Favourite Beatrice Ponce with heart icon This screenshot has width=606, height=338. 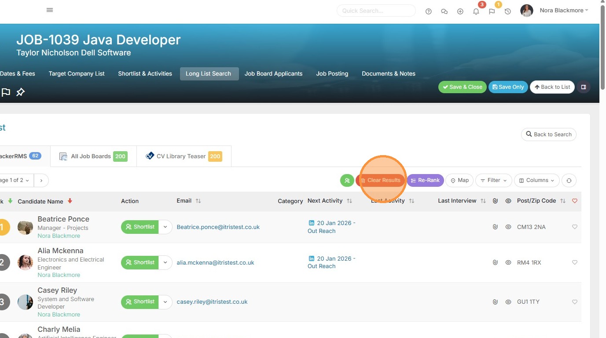point(574,227)
